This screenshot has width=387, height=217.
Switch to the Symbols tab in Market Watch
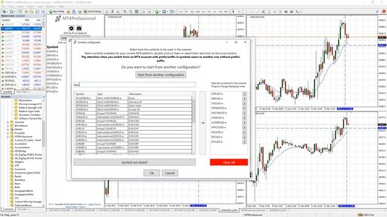click(8, 92)
